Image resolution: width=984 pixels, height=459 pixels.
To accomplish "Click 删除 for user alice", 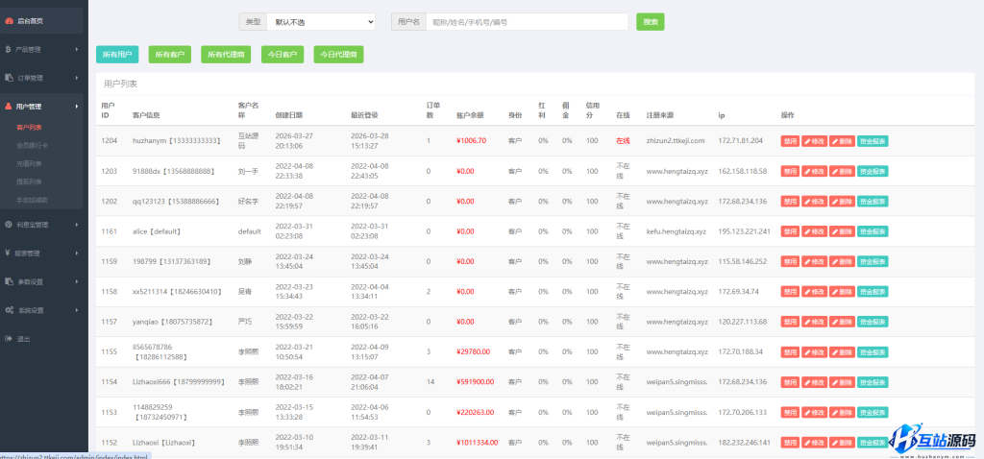I will point(841,231).
